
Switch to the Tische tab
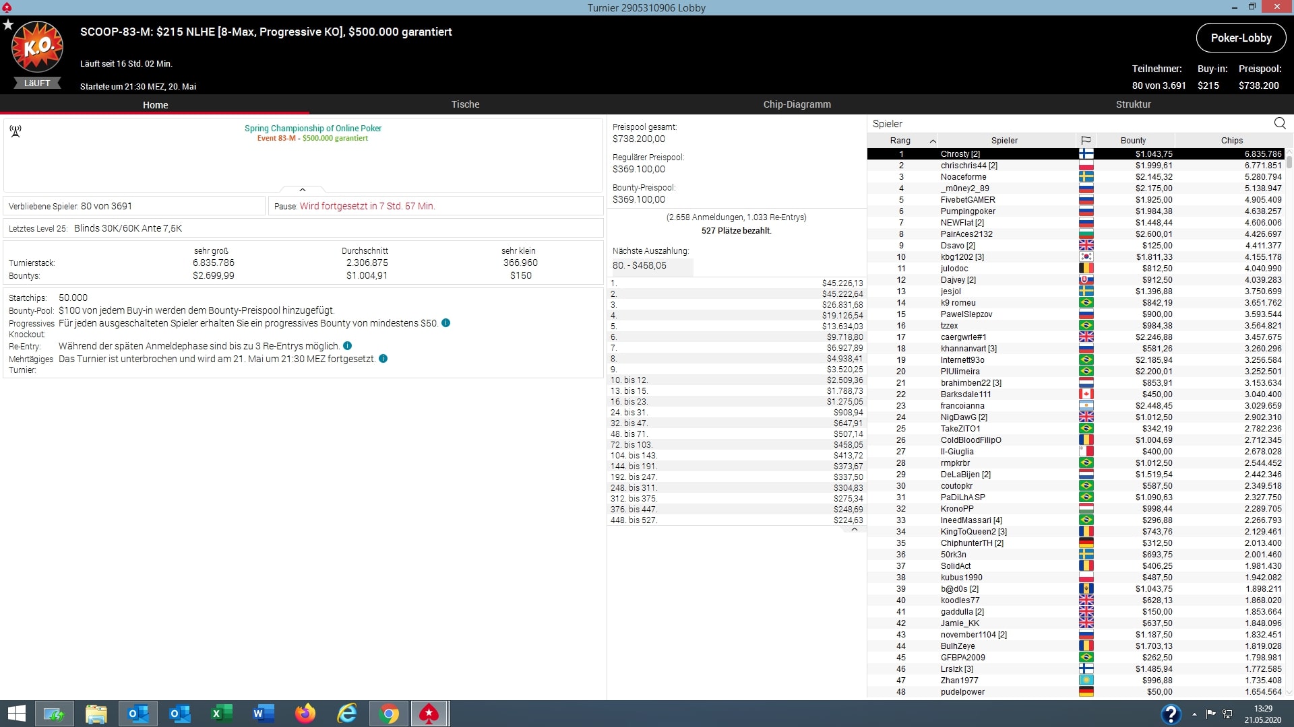point(465,104)
